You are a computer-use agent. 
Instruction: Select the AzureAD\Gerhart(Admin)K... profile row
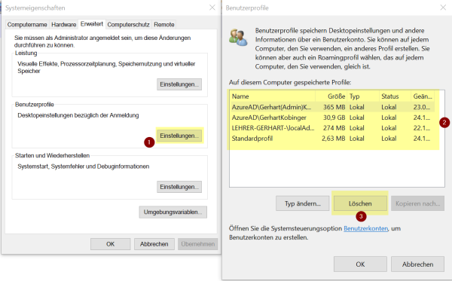coord(332,107)
